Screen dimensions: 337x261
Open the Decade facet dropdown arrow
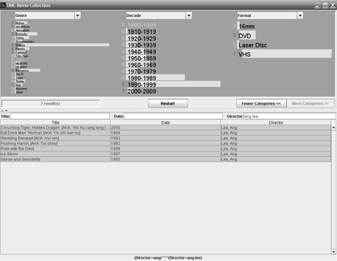(189, 16)
